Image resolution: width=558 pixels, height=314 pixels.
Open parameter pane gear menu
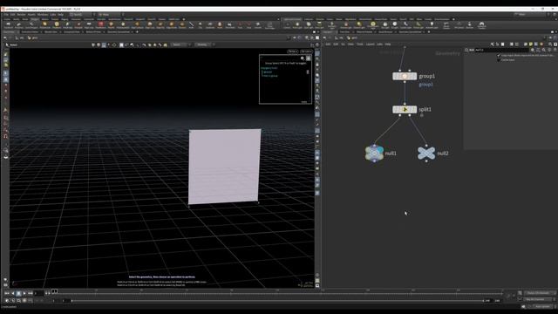click(x=533, y=51)
